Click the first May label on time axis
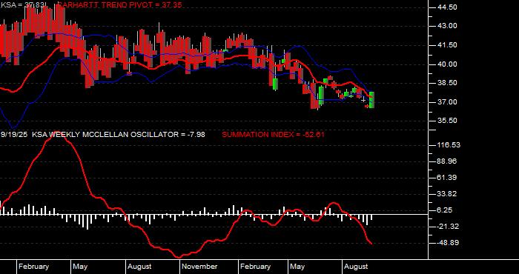Screen dimensions: 519x274 point(80,267)
